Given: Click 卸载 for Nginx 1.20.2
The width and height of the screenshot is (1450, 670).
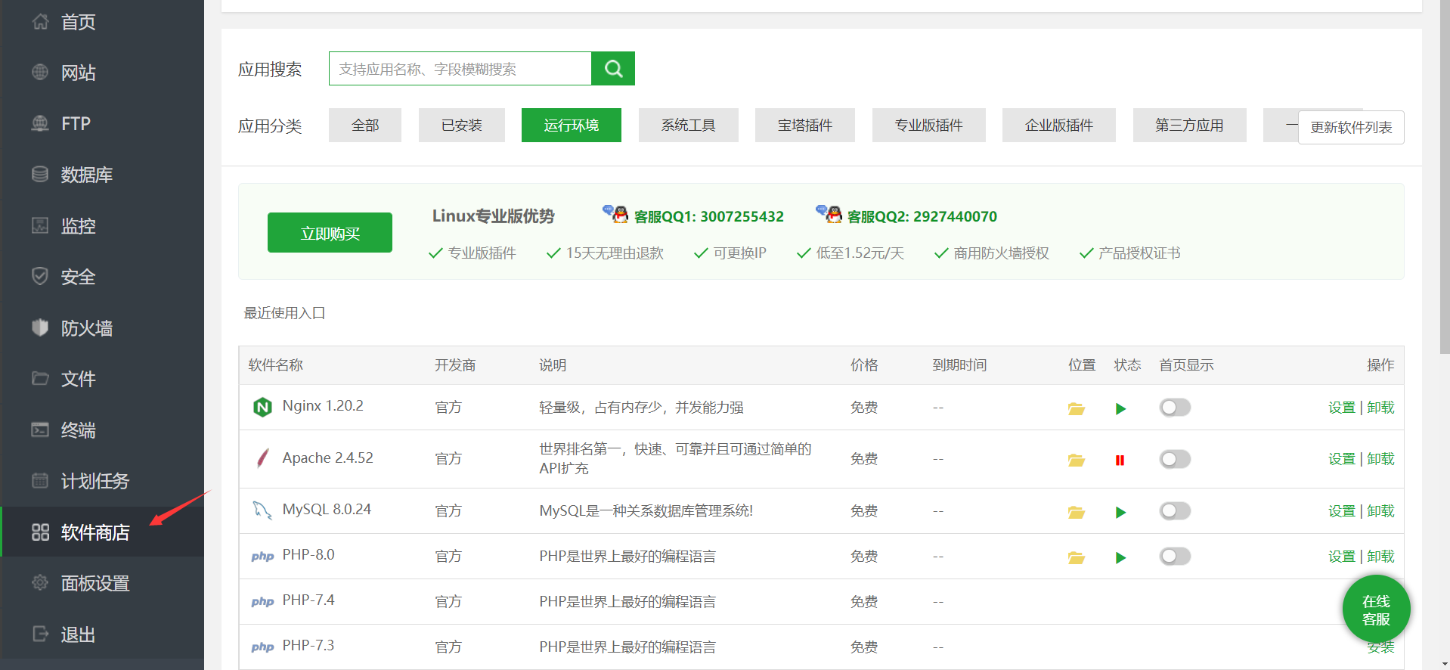Looking at the screenshot, I should 1380,408.
